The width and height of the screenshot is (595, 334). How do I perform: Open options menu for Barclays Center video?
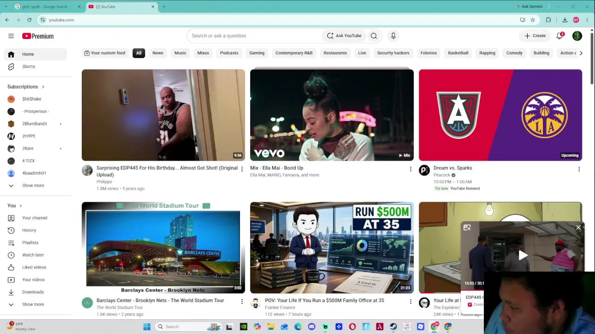pos(242,302)
